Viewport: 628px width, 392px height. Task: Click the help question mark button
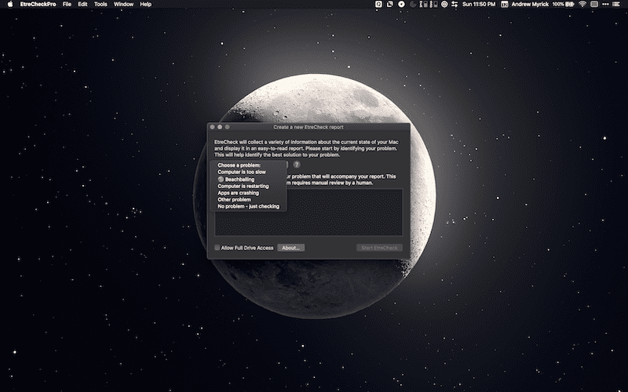(297, 165)
